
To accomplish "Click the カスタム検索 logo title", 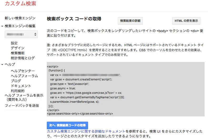I will (x=21, y=3).
